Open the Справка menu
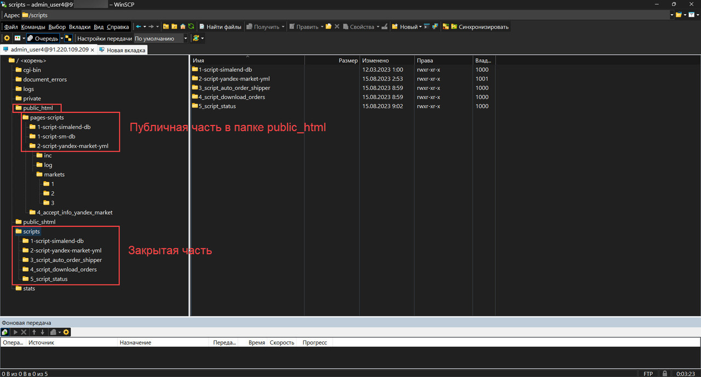 point(118,27)
